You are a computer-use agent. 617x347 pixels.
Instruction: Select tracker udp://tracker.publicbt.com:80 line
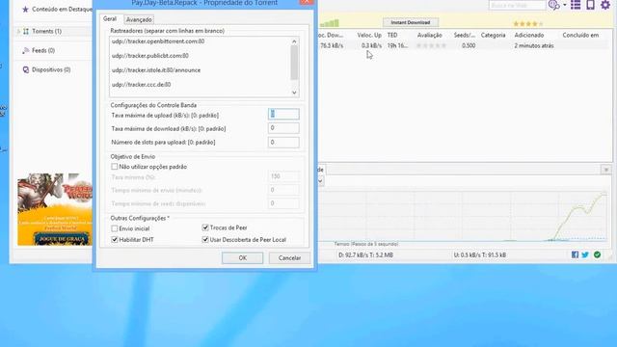coord(150,56)
